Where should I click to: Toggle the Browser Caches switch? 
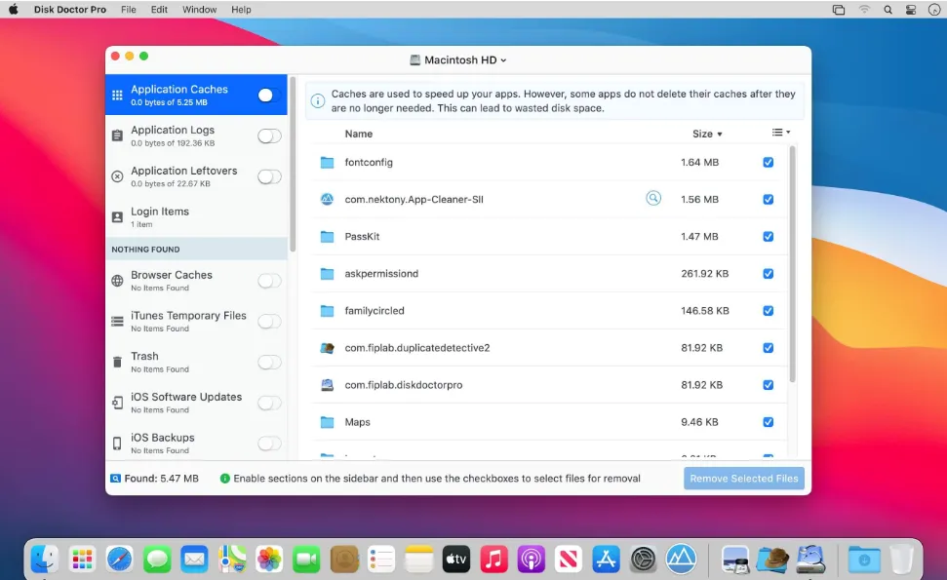point(269,281)
